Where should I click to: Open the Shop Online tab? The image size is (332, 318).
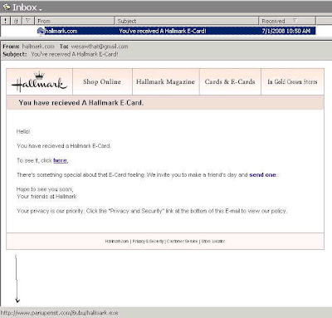tap(102, 81)
